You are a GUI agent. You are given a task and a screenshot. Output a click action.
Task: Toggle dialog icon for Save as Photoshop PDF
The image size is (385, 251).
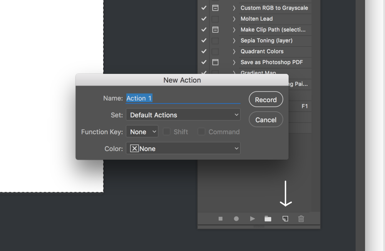tap(215, 62)
